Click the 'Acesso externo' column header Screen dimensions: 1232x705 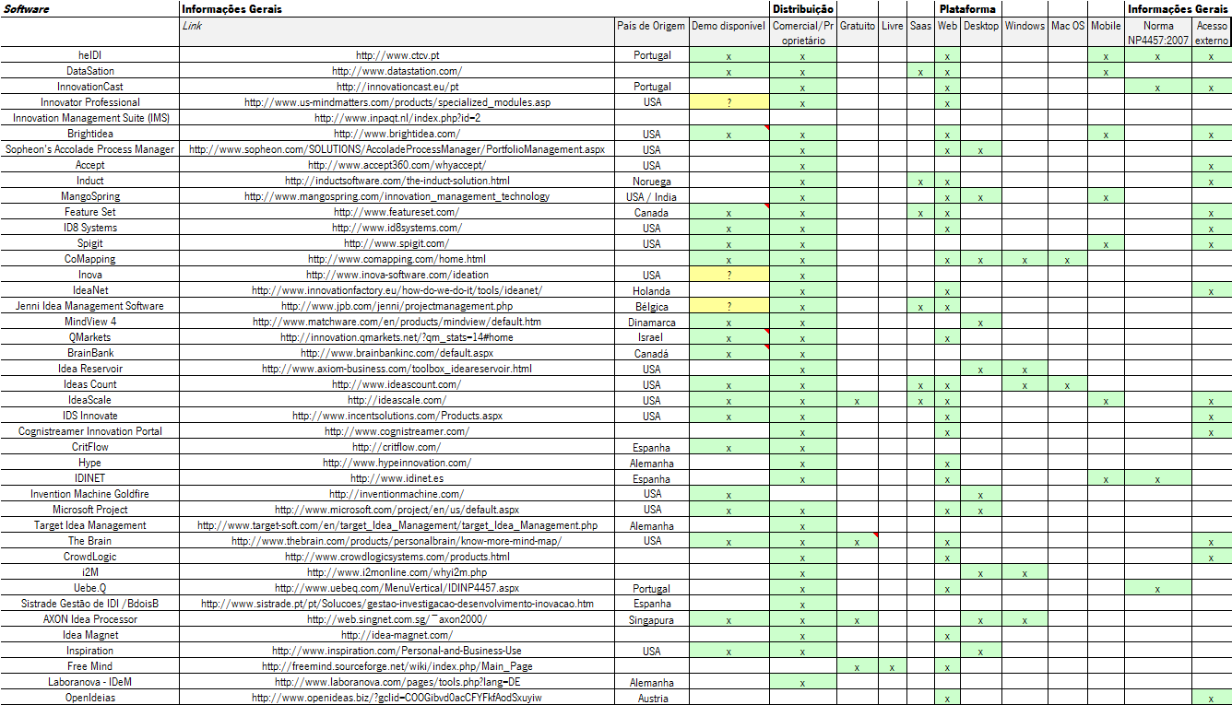[1212, 32]
